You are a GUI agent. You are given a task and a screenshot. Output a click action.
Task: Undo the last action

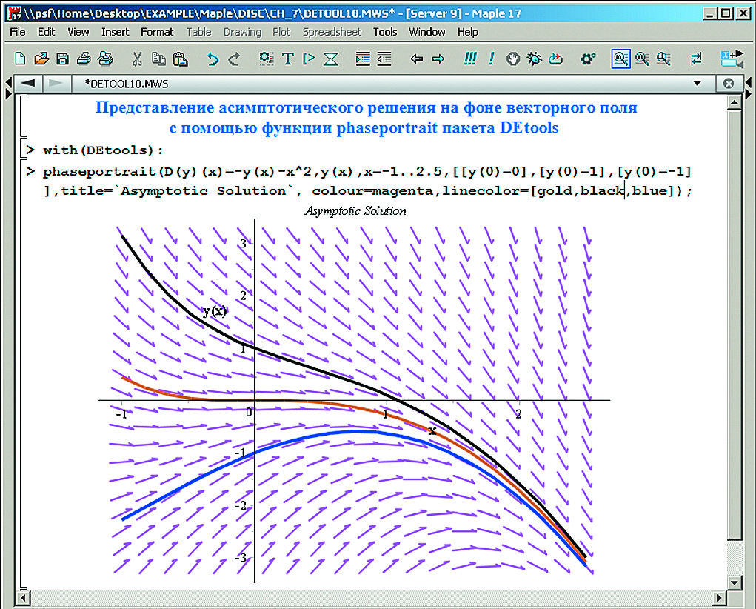tap(213, 59)
